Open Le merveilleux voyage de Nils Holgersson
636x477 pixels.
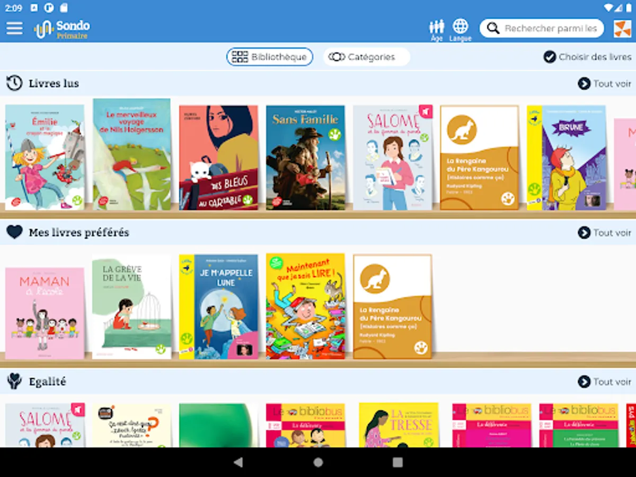[x=132, y=154]
